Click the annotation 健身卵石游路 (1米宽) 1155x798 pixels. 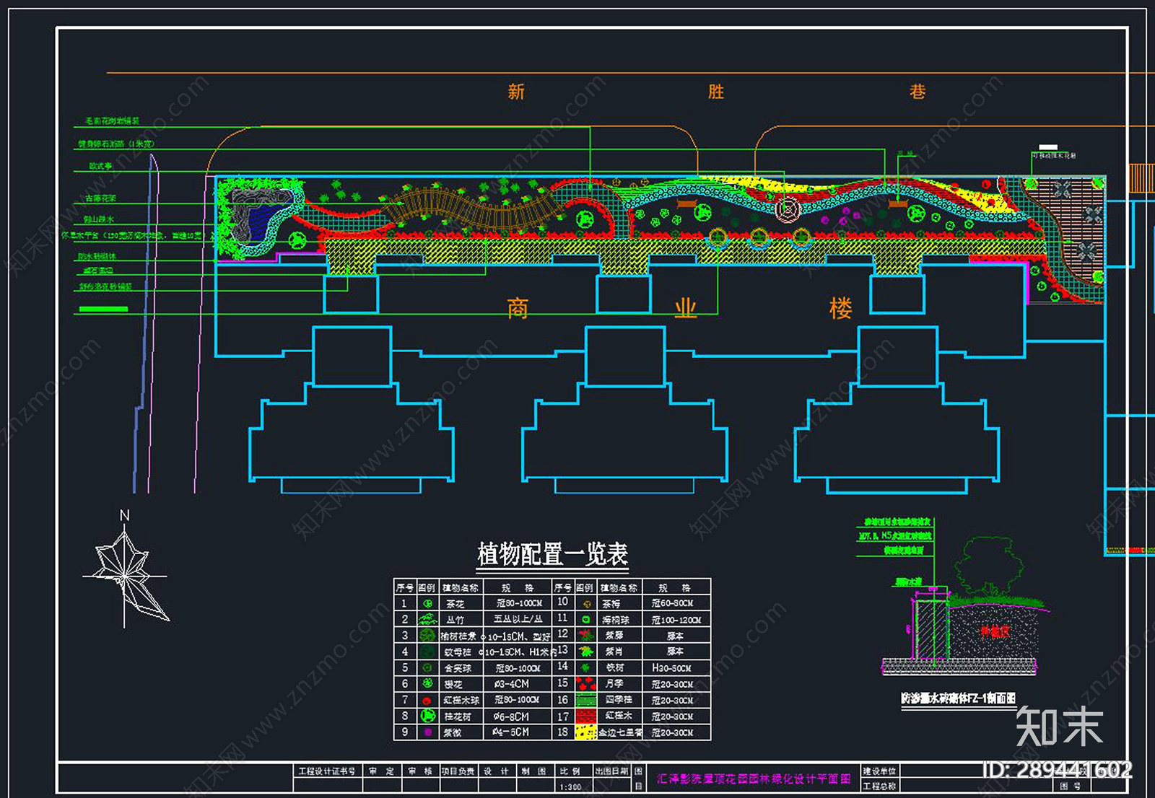(116, 144)
